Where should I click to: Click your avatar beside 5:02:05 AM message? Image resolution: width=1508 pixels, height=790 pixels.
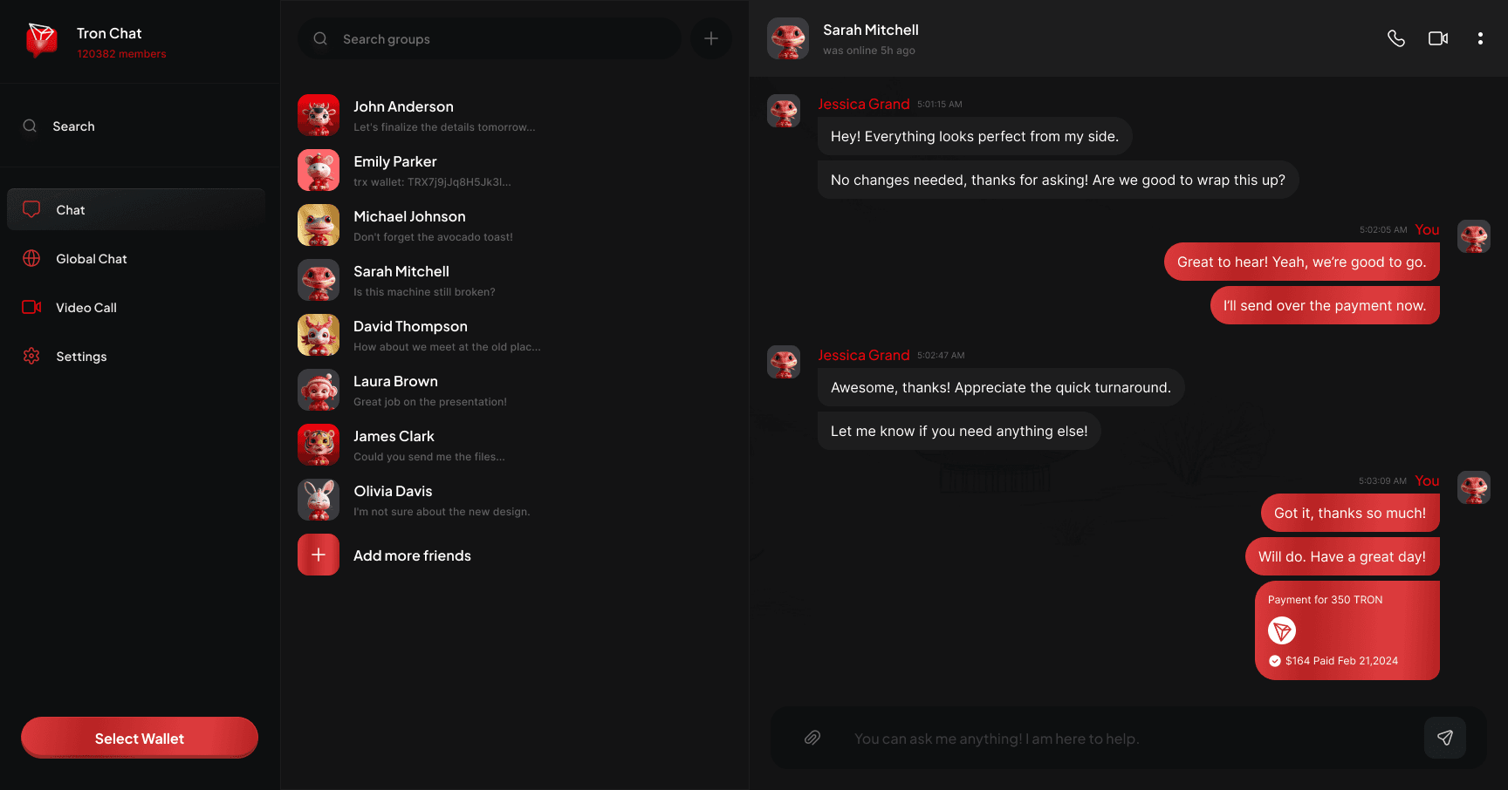pyautogui.click(x=1474, y=236)
